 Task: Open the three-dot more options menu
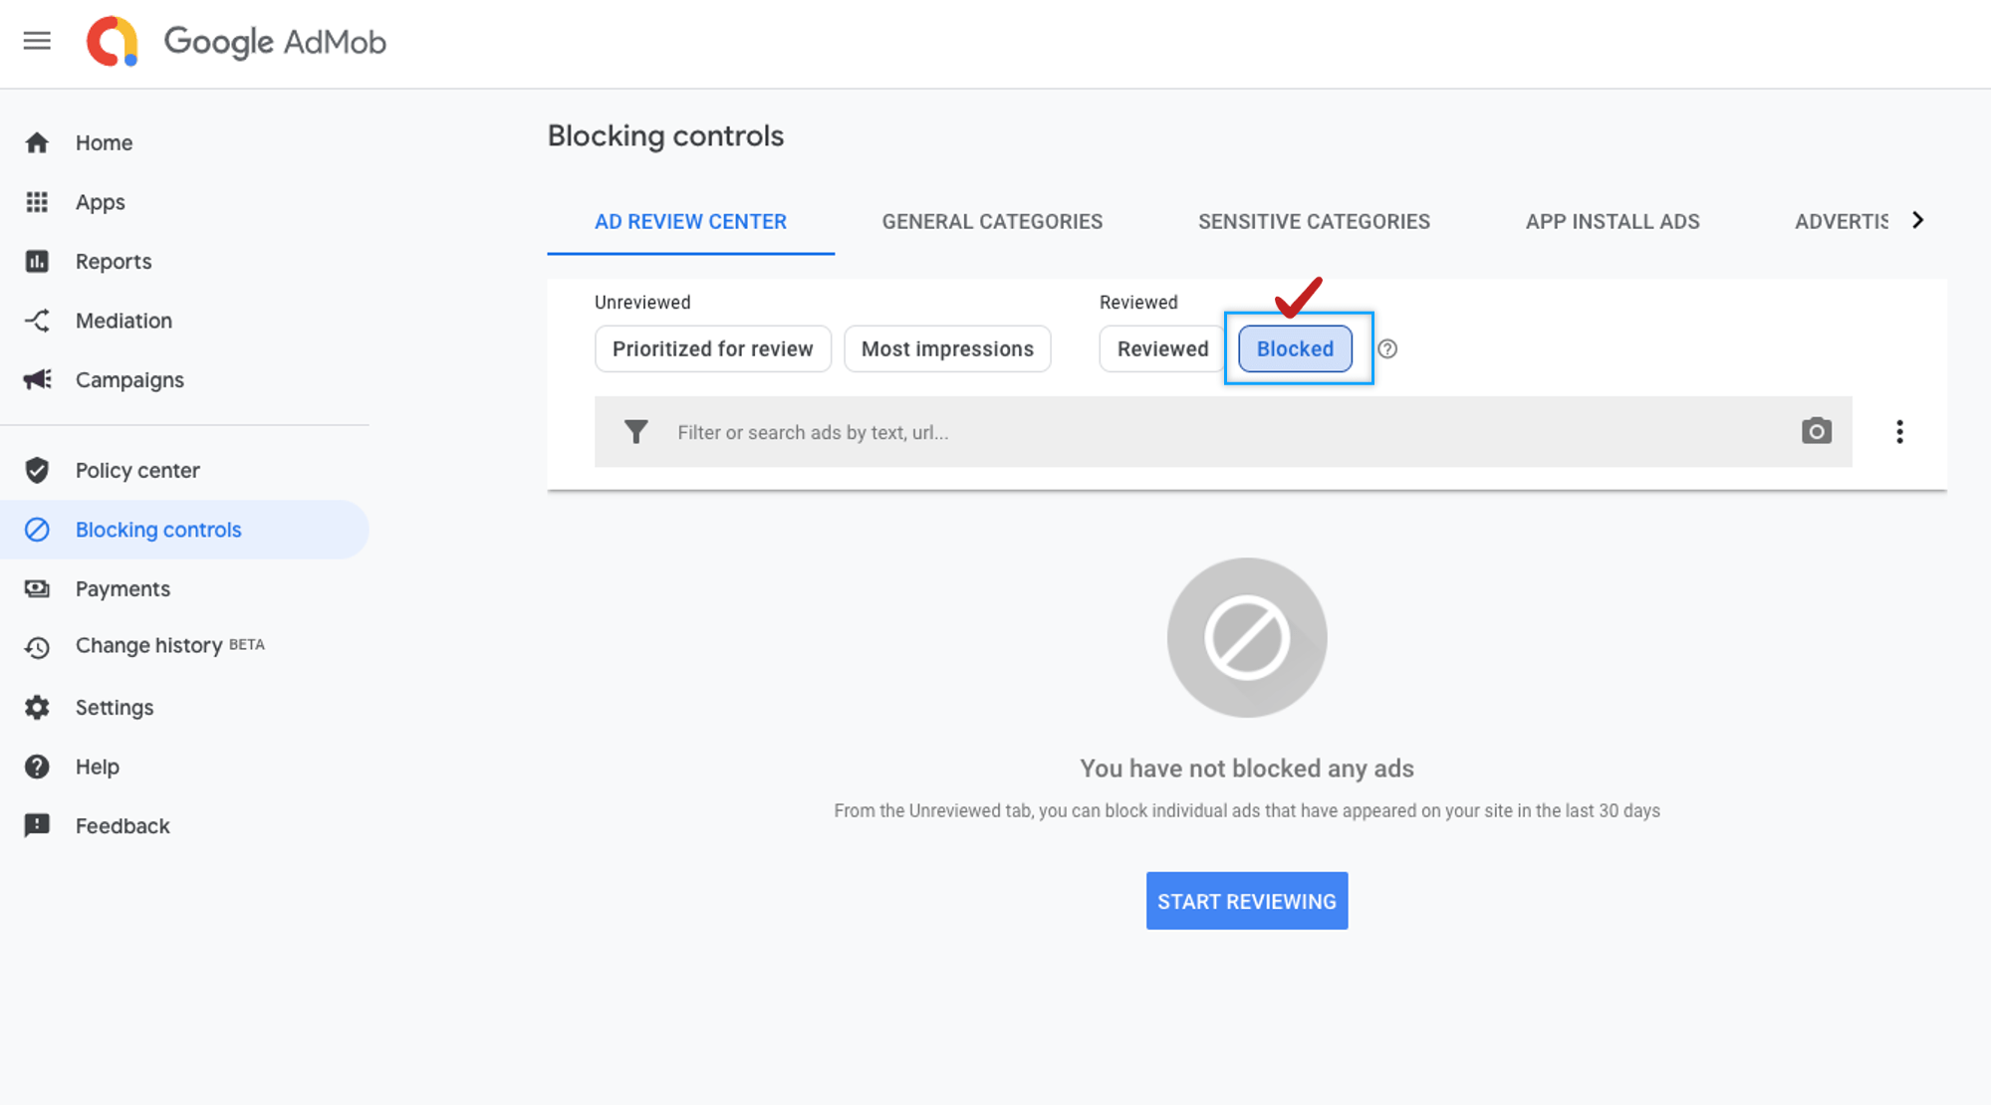(x=1899, y=431)
